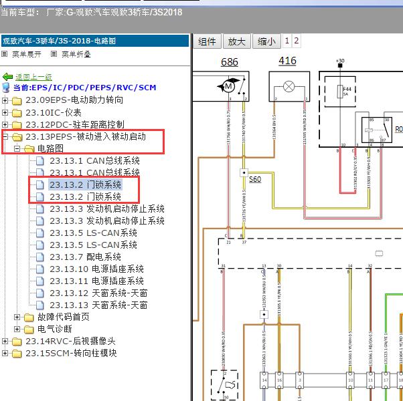Click the document icon of 23.13.7 配电系统
This screenshot has width=403, height=401.
pos(40,257)
